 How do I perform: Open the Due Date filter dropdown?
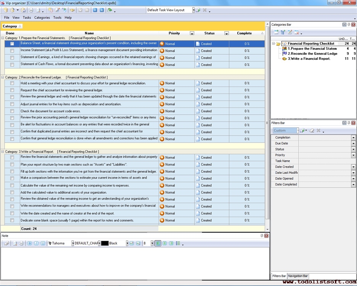coord(353,143)
